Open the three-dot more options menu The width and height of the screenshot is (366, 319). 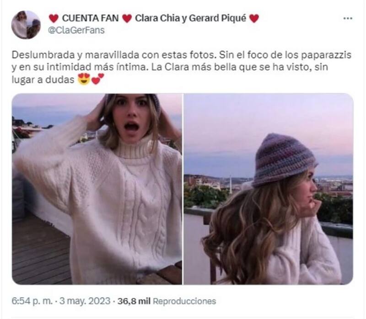point(348,18)
